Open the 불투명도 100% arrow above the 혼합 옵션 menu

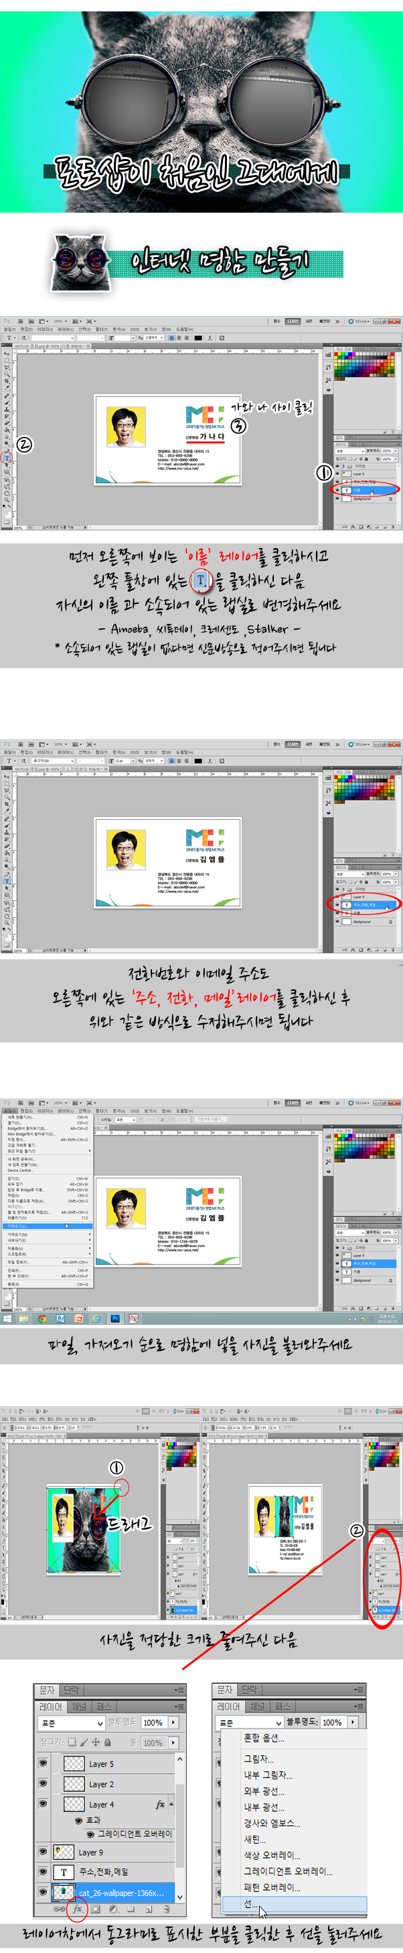coord(352,1722)
